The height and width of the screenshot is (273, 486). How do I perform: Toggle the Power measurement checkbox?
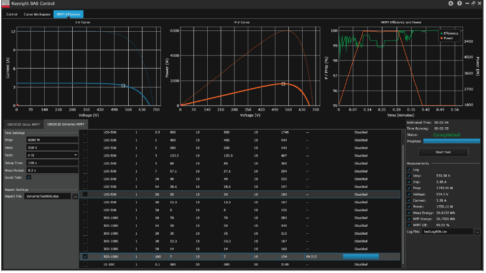pyautogui.click(x=409, y=207)
